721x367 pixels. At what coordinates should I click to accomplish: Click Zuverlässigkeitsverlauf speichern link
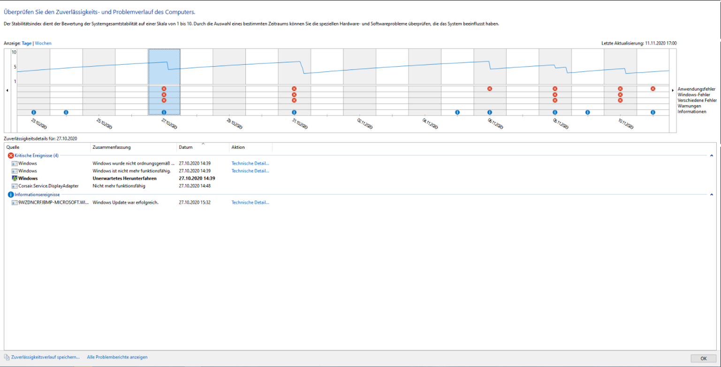tap(46, 357)
